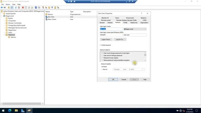Click the Back arrow in the toolbar
Screen dimensions: 201x113
click(2, 8)
